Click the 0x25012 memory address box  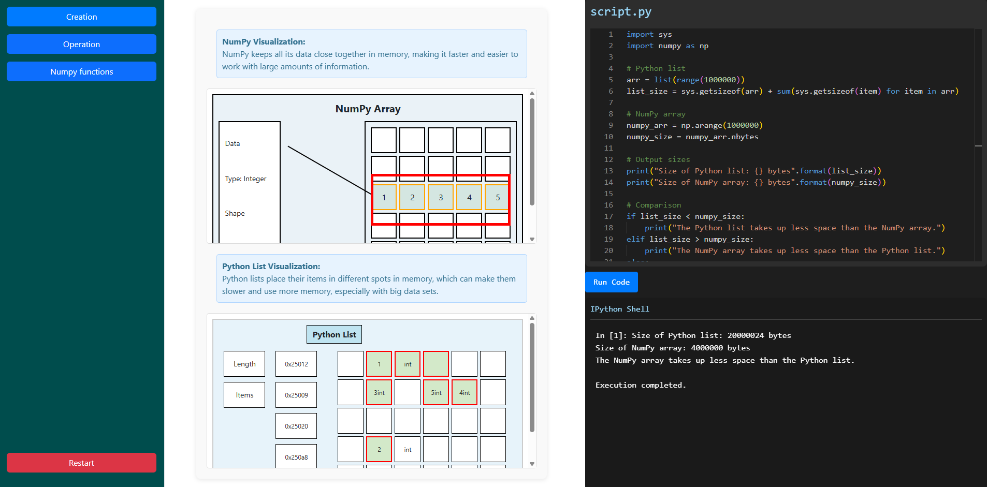296,364
